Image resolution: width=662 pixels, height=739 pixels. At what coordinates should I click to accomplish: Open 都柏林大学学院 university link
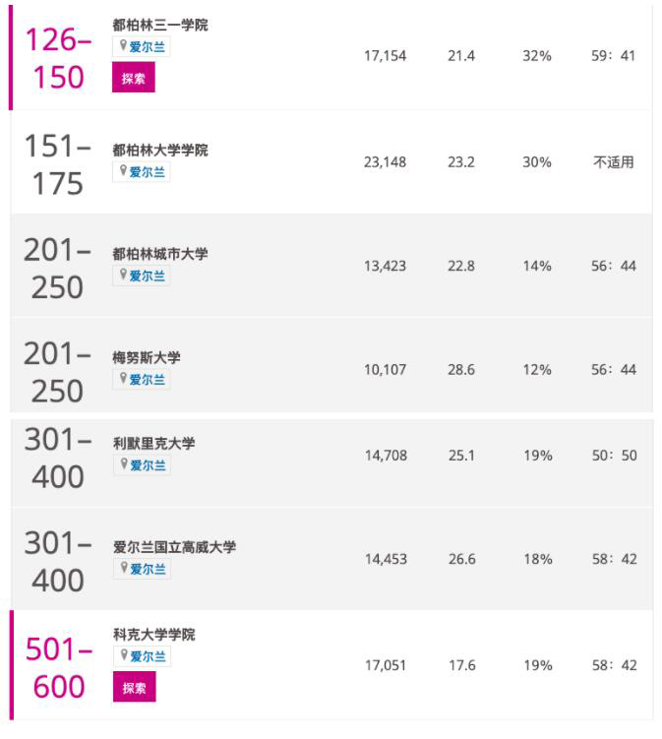[160, 151]
